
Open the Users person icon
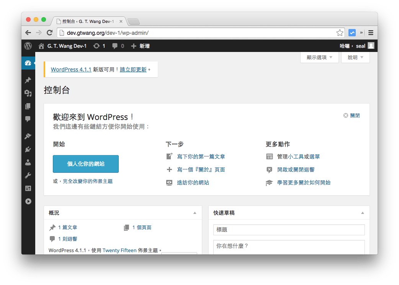tap(28, 162)
